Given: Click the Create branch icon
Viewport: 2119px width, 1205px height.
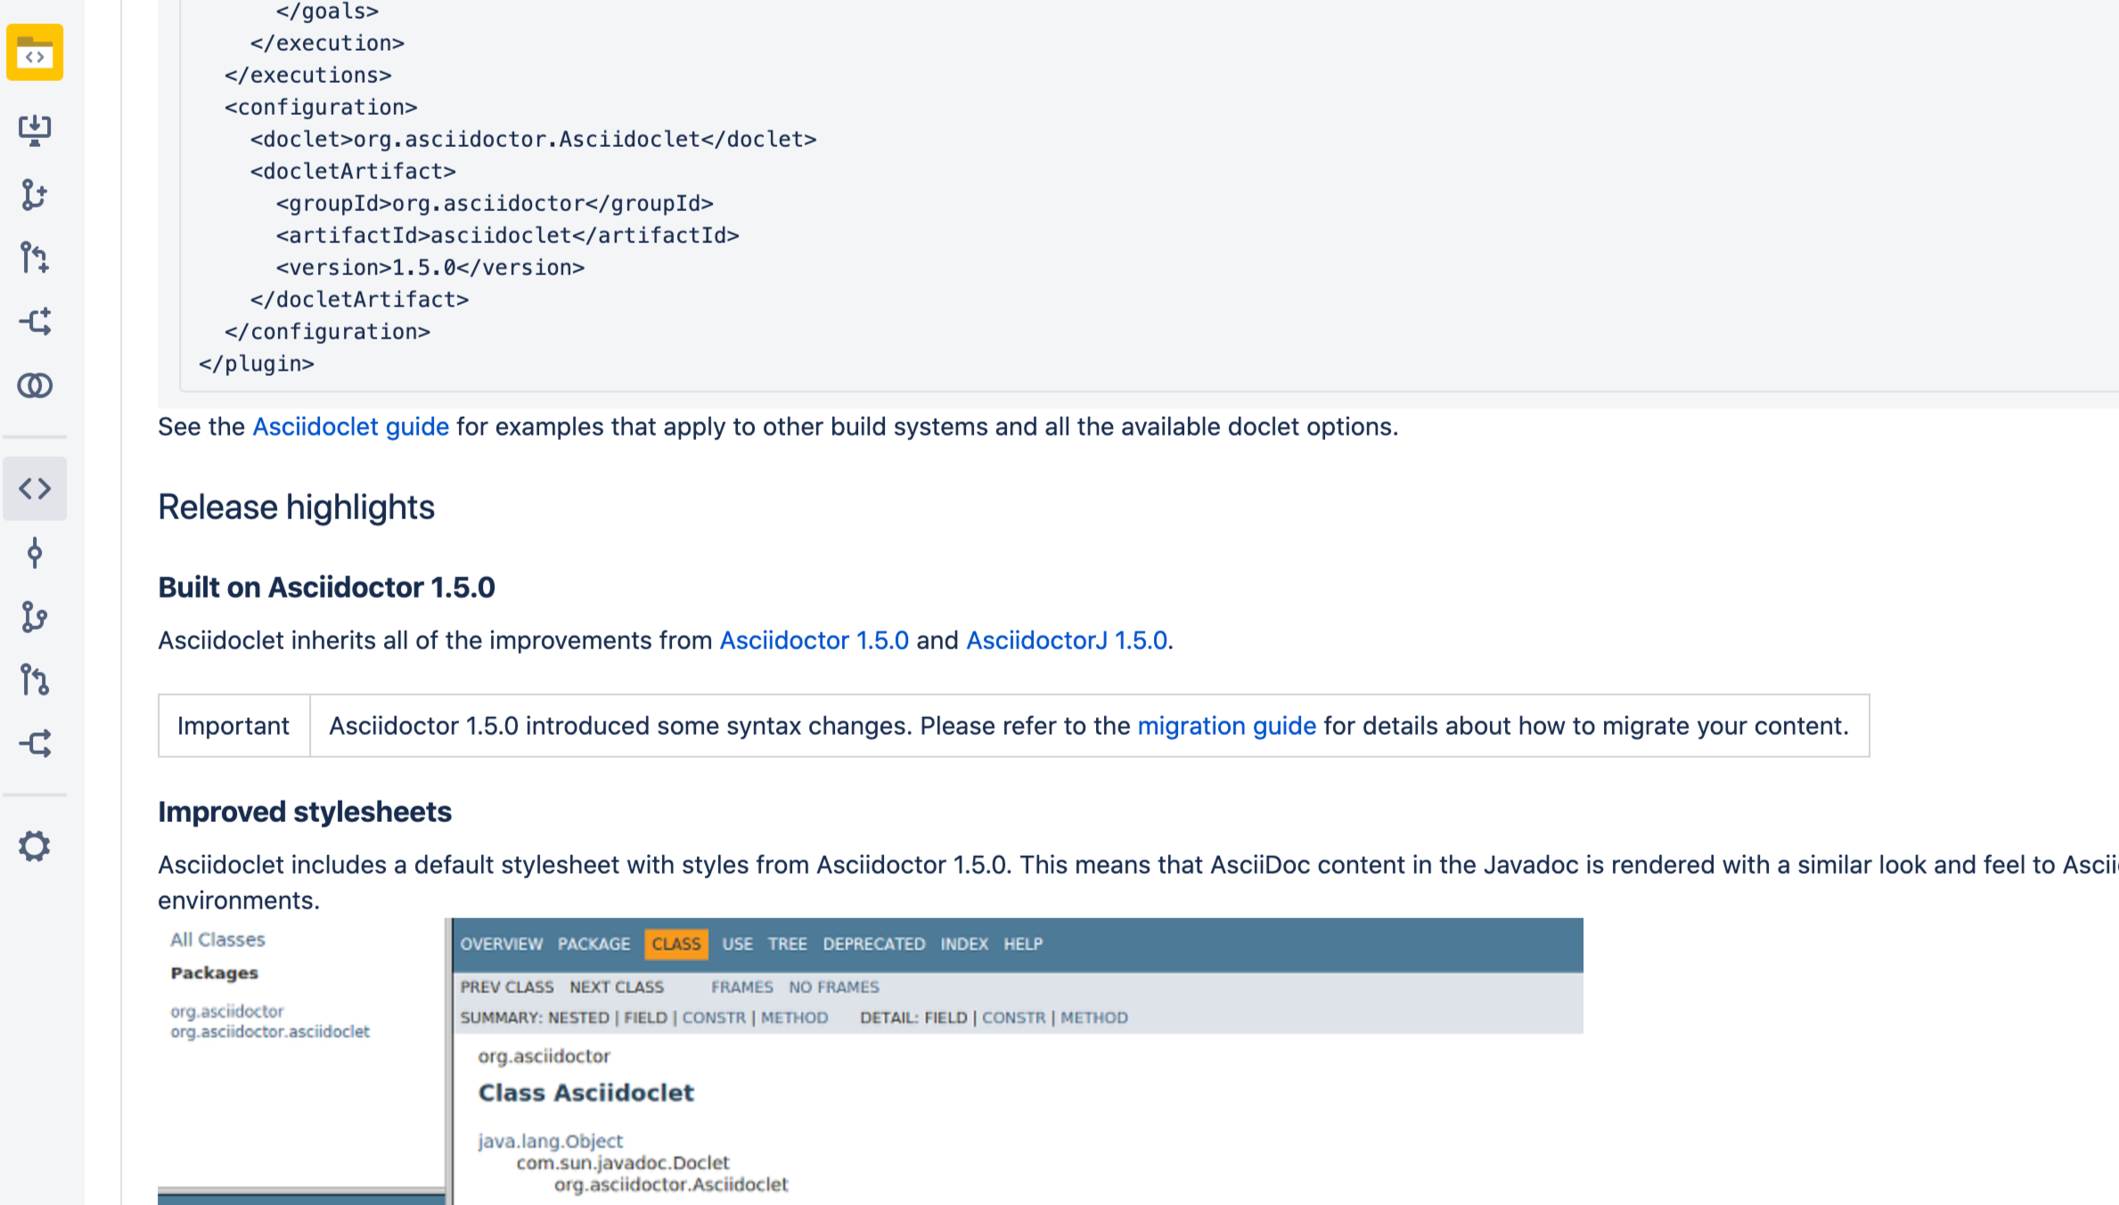Looking at the screenshot, I should 35,194.
